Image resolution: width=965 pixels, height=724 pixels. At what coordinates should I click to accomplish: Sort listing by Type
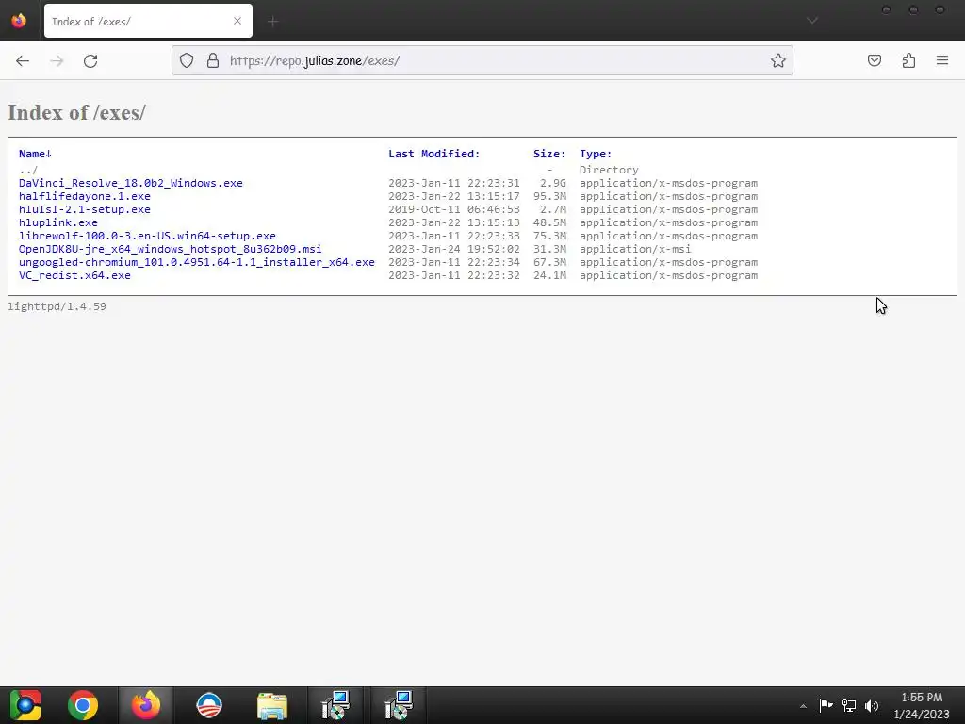point(596,154)
